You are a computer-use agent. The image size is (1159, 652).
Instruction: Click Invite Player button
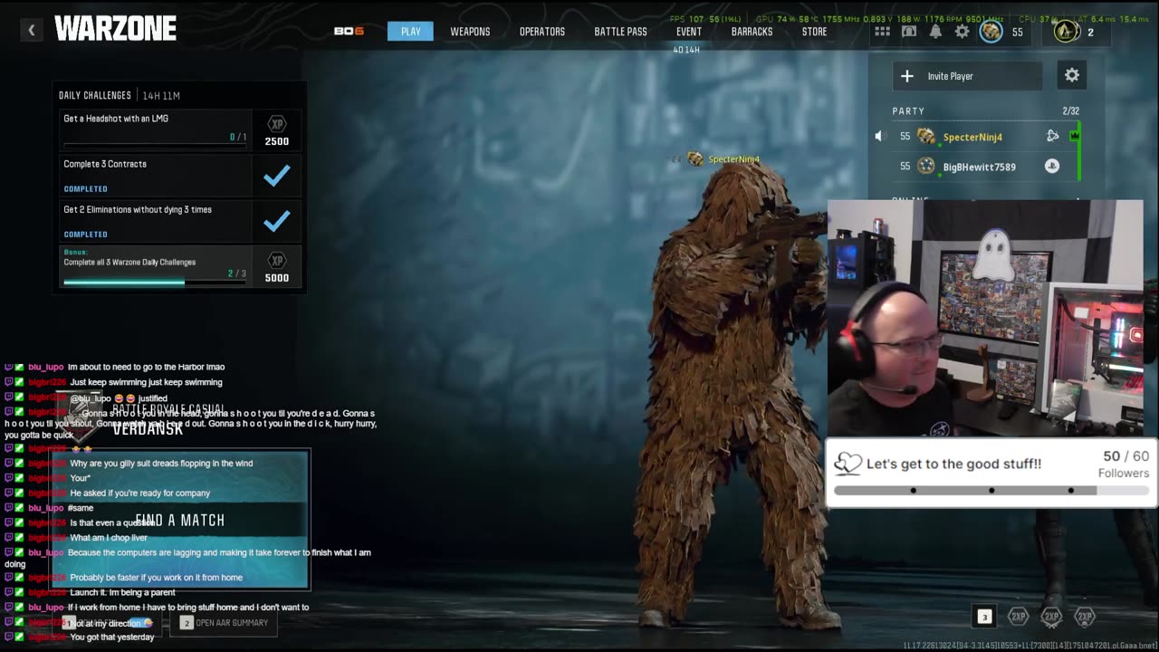(967, 76)
